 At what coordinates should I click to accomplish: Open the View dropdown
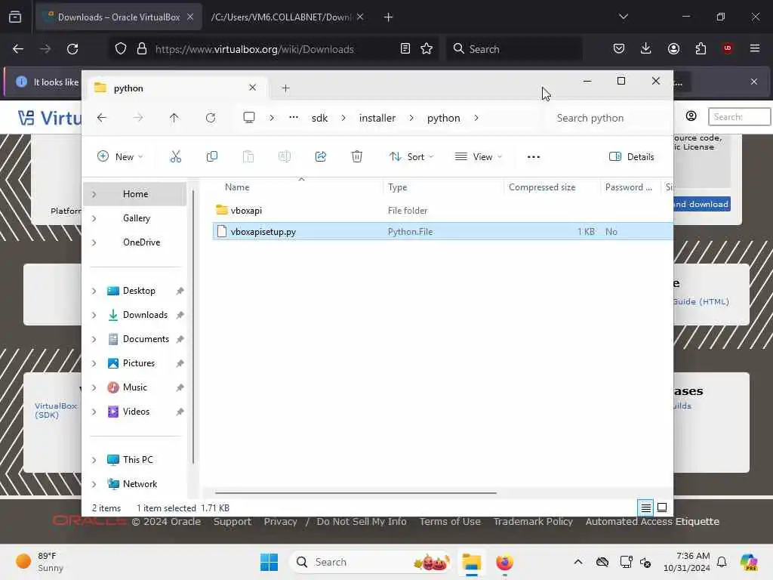coord(478,157)
